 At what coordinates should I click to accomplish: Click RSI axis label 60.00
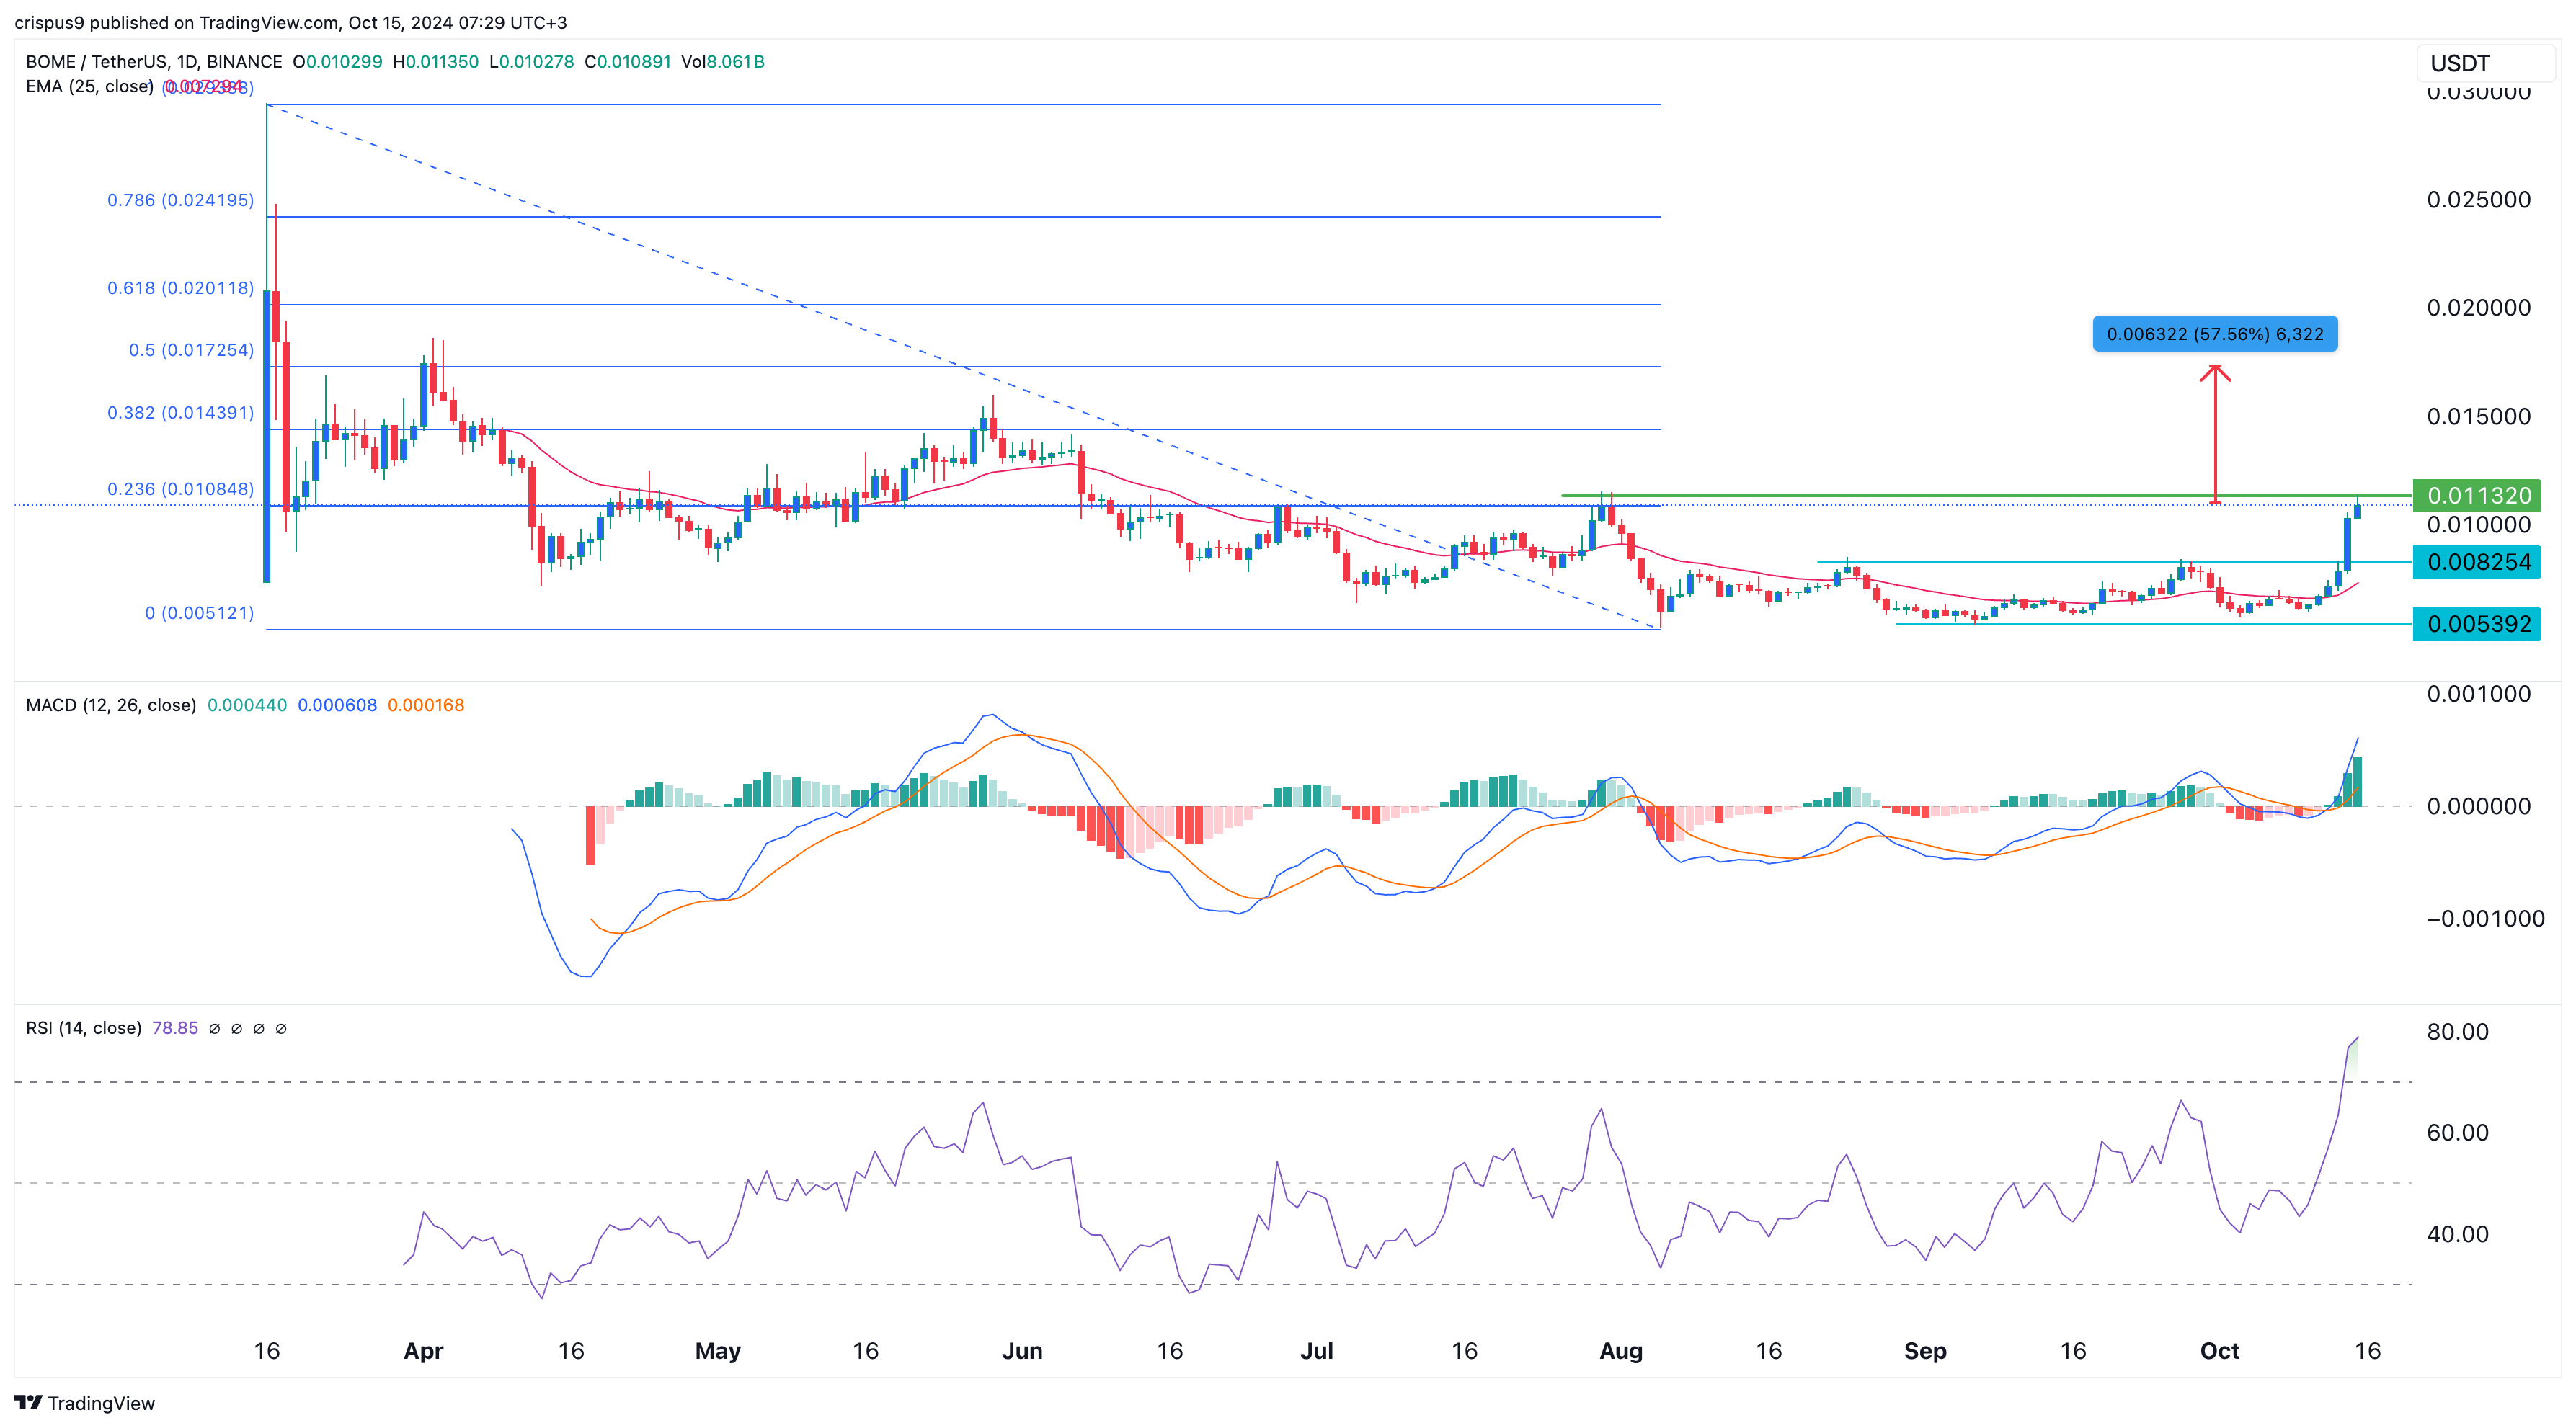2458,1133
